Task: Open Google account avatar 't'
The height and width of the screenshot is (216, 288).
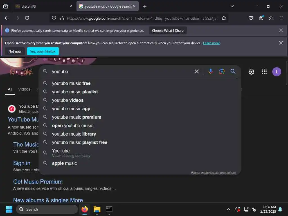Action: (276, 72)
